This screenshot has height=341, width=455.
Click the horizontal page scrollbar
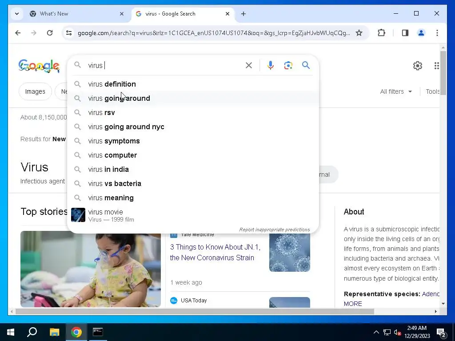tap(195, 312)
